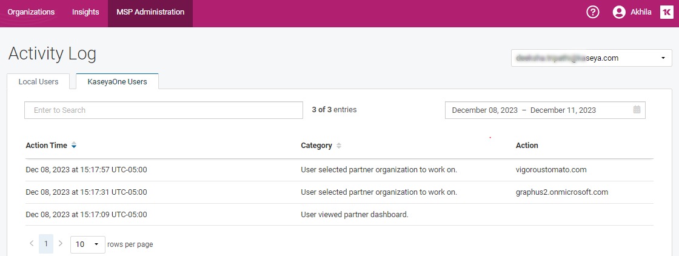Viewport: 679px width, 256px height.
Task: Sort by Action Time column arrow
Action: click(x=74, y=146)
